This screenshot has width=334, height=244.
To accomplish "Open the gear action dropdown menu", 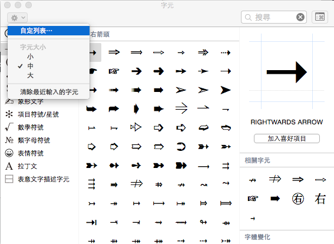I will click(17, 18).
